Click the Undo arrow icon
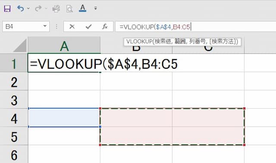This screenshot has width=276, height=163. [21, 8]
